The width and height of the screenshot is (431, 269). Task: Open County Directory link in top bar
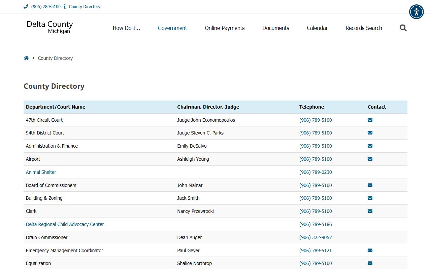pos(85,6)
